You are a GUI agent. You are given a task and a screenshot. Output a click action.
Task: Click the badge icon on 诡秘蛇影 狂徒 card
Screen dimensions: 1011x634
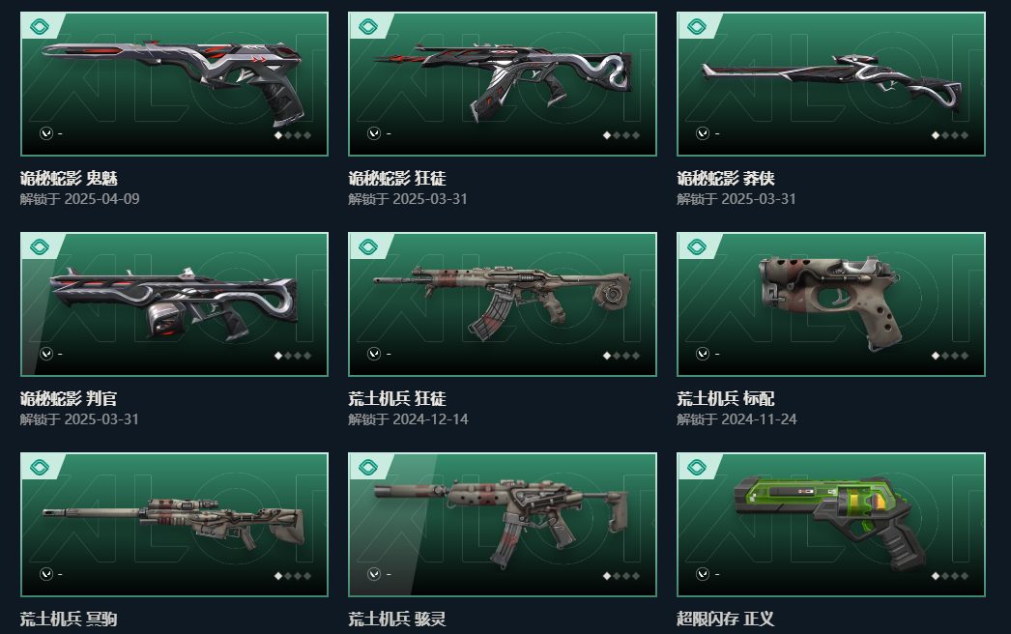point(368,26)
